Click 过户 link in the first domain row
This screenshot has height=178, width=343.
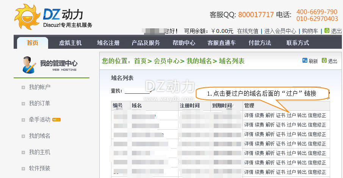291,115
